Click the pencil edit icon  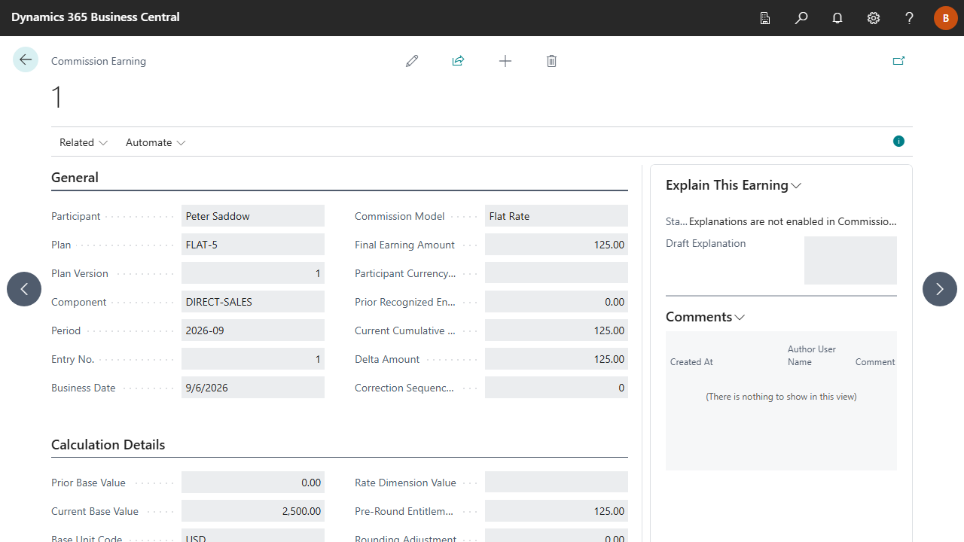(412, 61)
